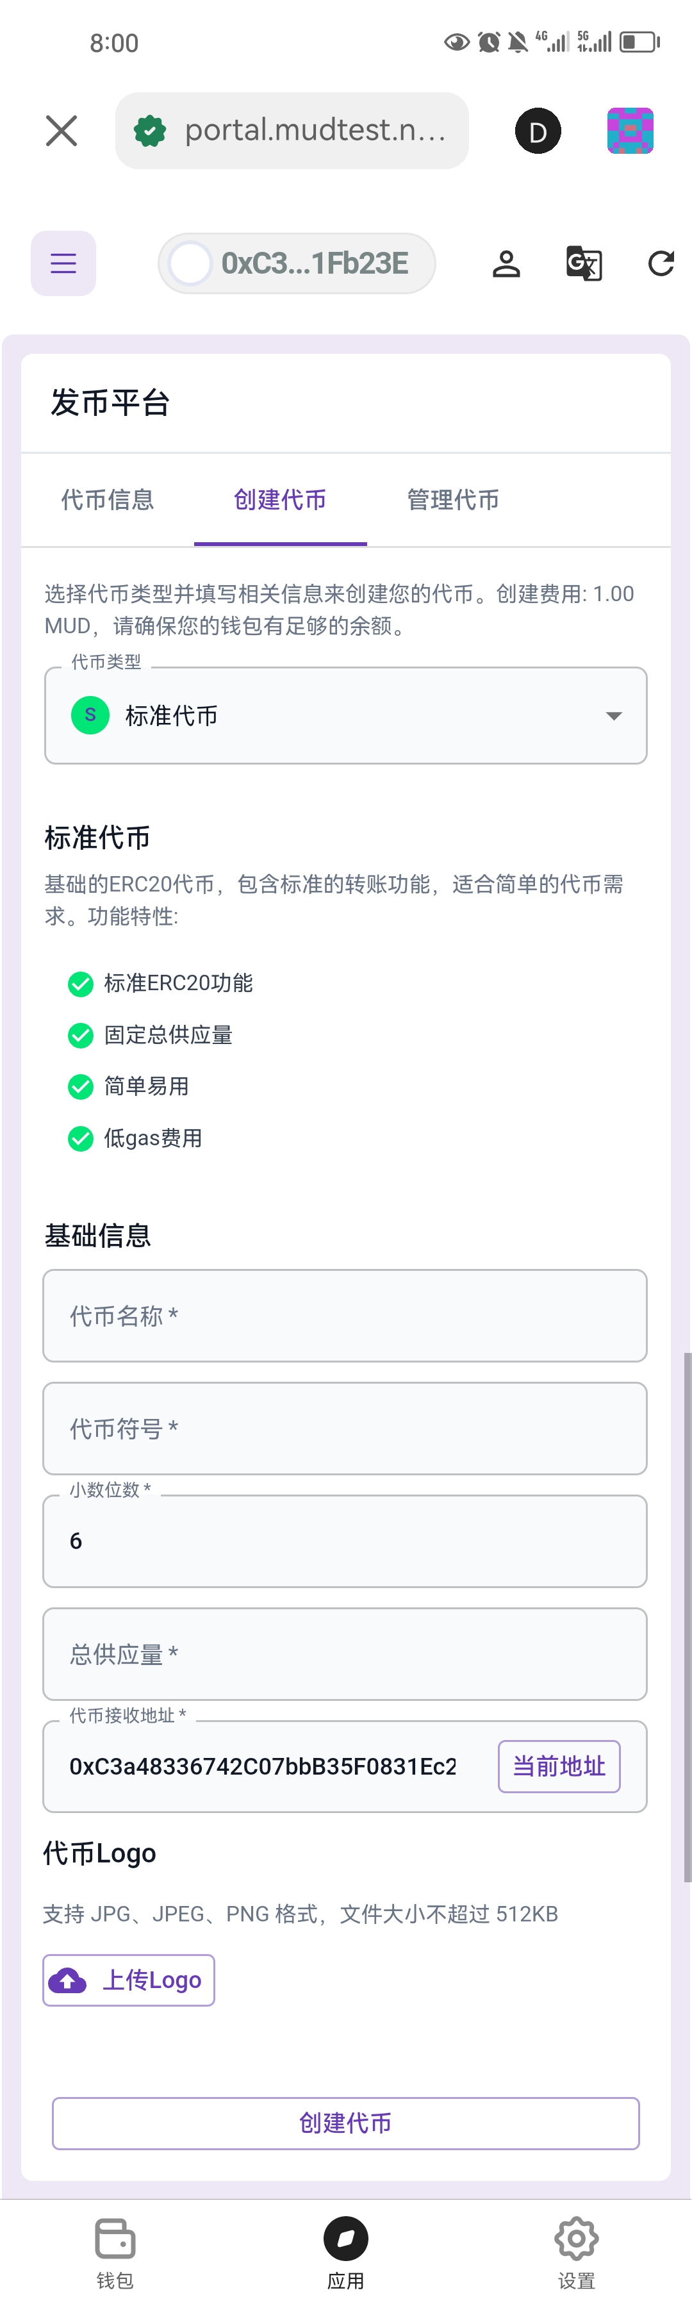The width and height of the screenshot is (692, 2304).
Task: Tap the 创建代币 submit button
Action: (346, 2123)
